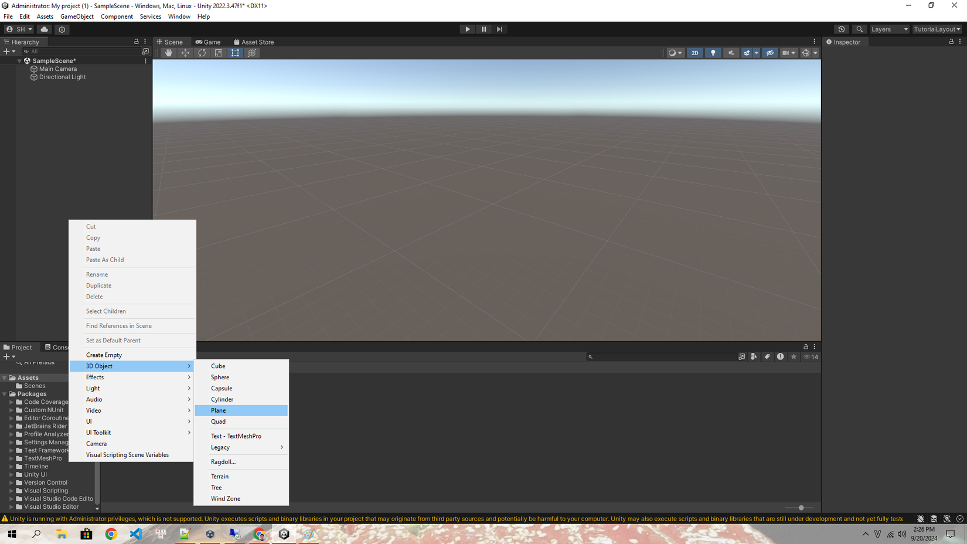This screenshot has height=544, width=967.
Task: Click the Step frame button
Action: tap(499, 29)
